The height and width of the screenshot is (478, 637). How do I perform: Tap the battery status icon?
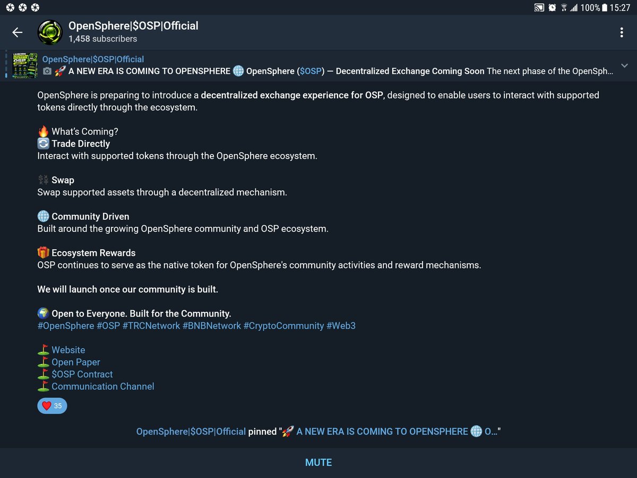pos(605,8)
